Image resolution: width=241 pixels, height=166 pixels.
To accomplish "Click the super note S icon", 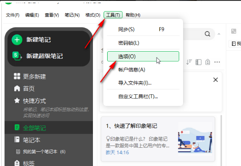I will pos(17,56).
